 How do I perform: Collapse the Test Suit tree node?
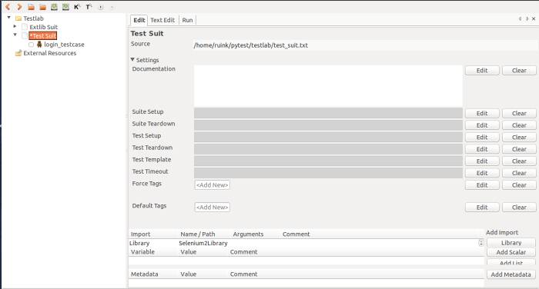pos(15,35)
